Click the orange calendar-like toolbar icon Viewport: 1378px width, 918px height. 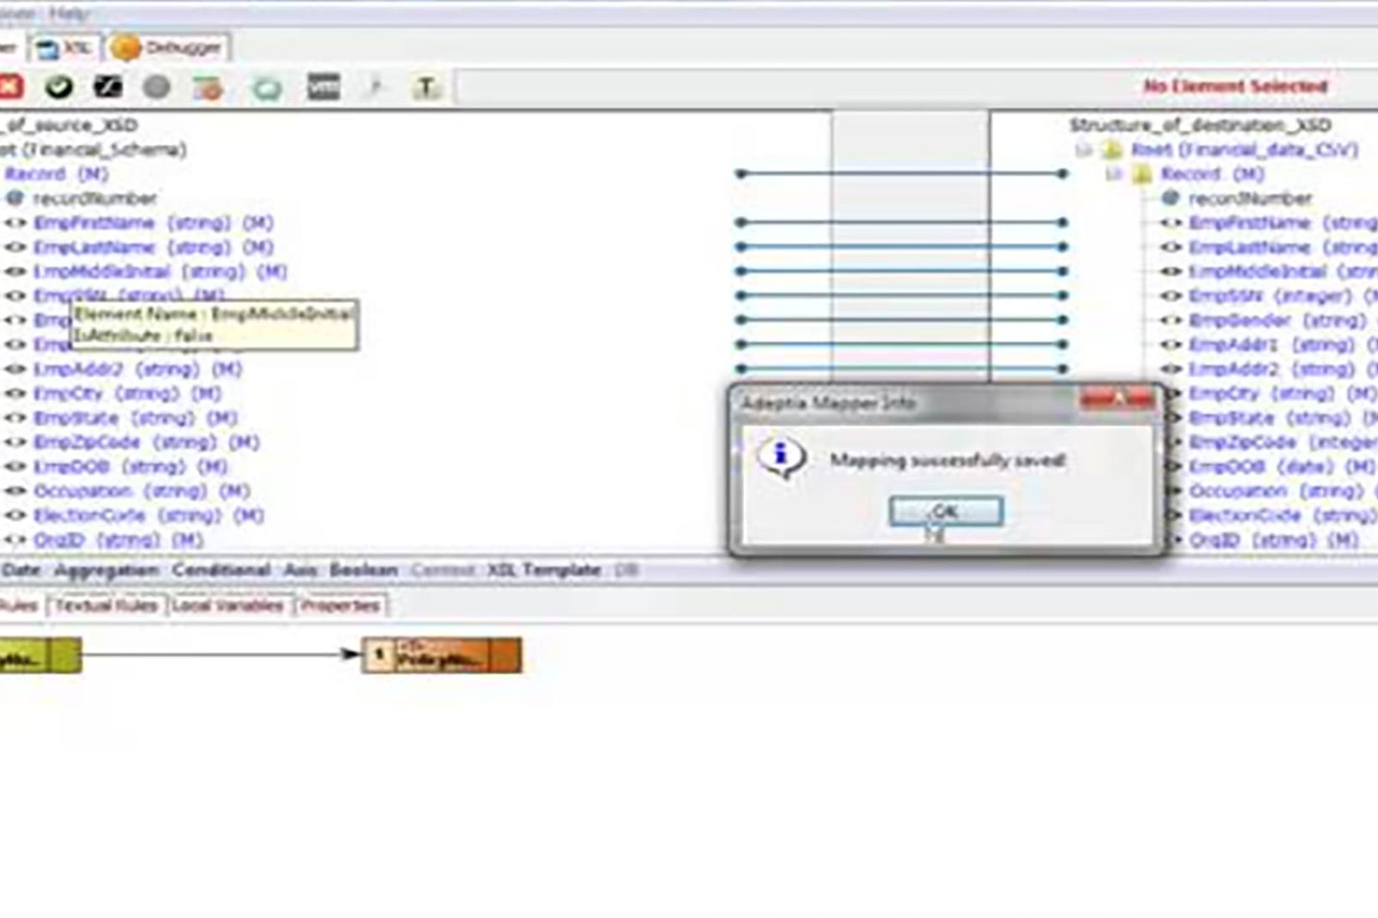click(208, 88)
